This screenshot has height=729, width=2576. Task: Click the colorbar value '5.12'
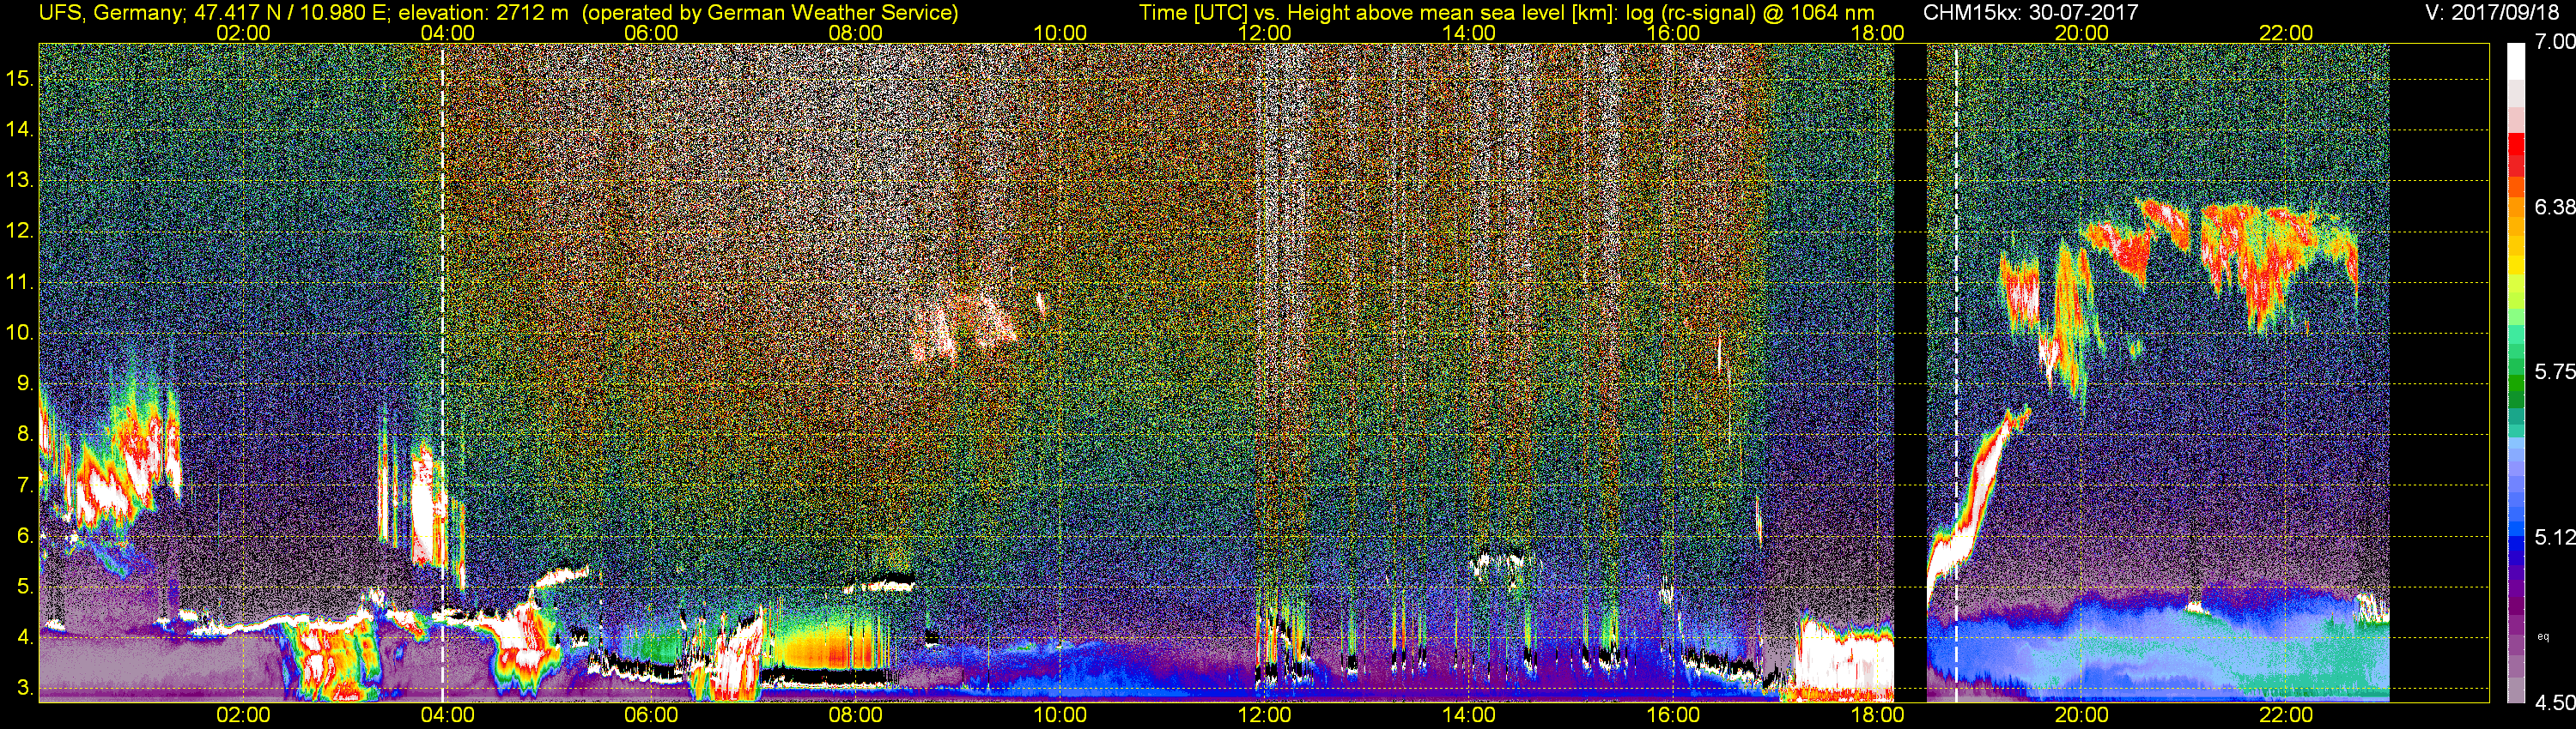[2555, 537]
